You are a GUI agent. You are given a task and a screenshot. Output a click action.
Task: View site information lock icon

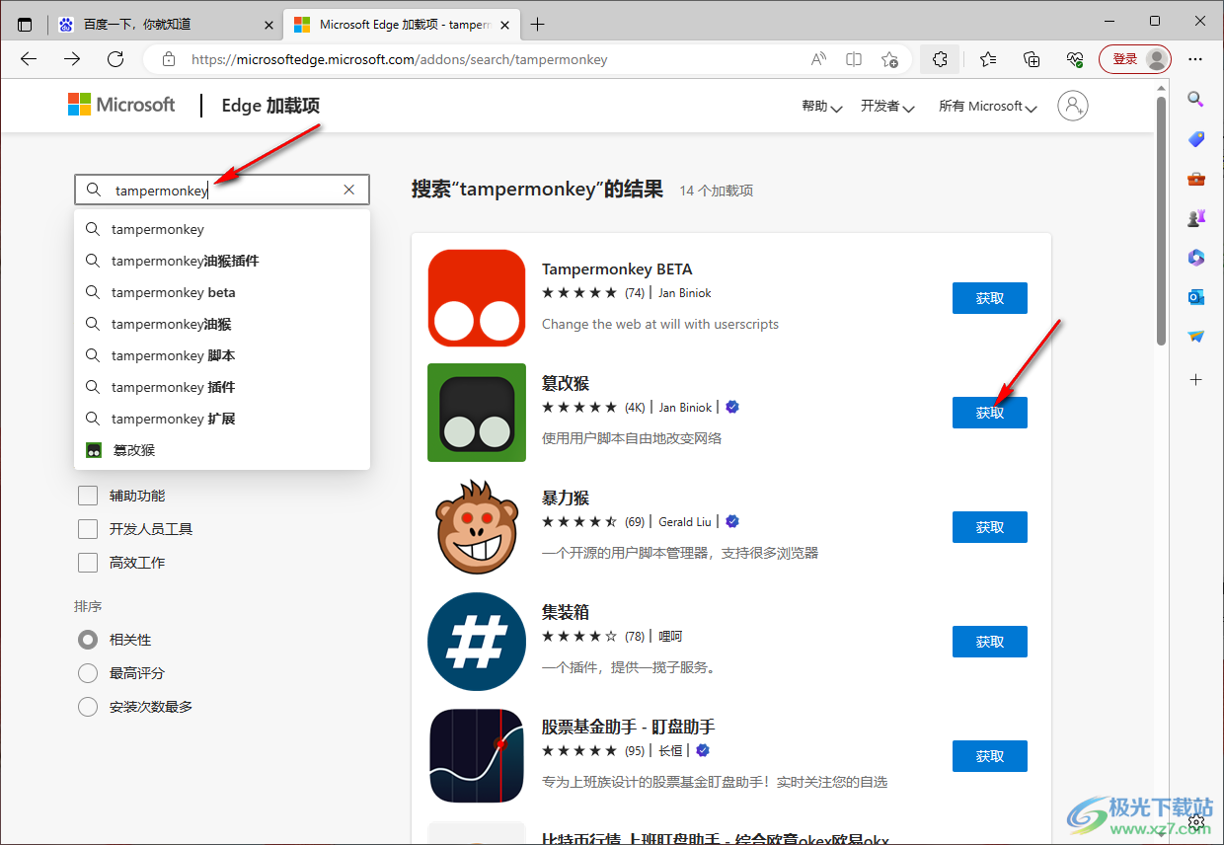(x=168, y=59)
